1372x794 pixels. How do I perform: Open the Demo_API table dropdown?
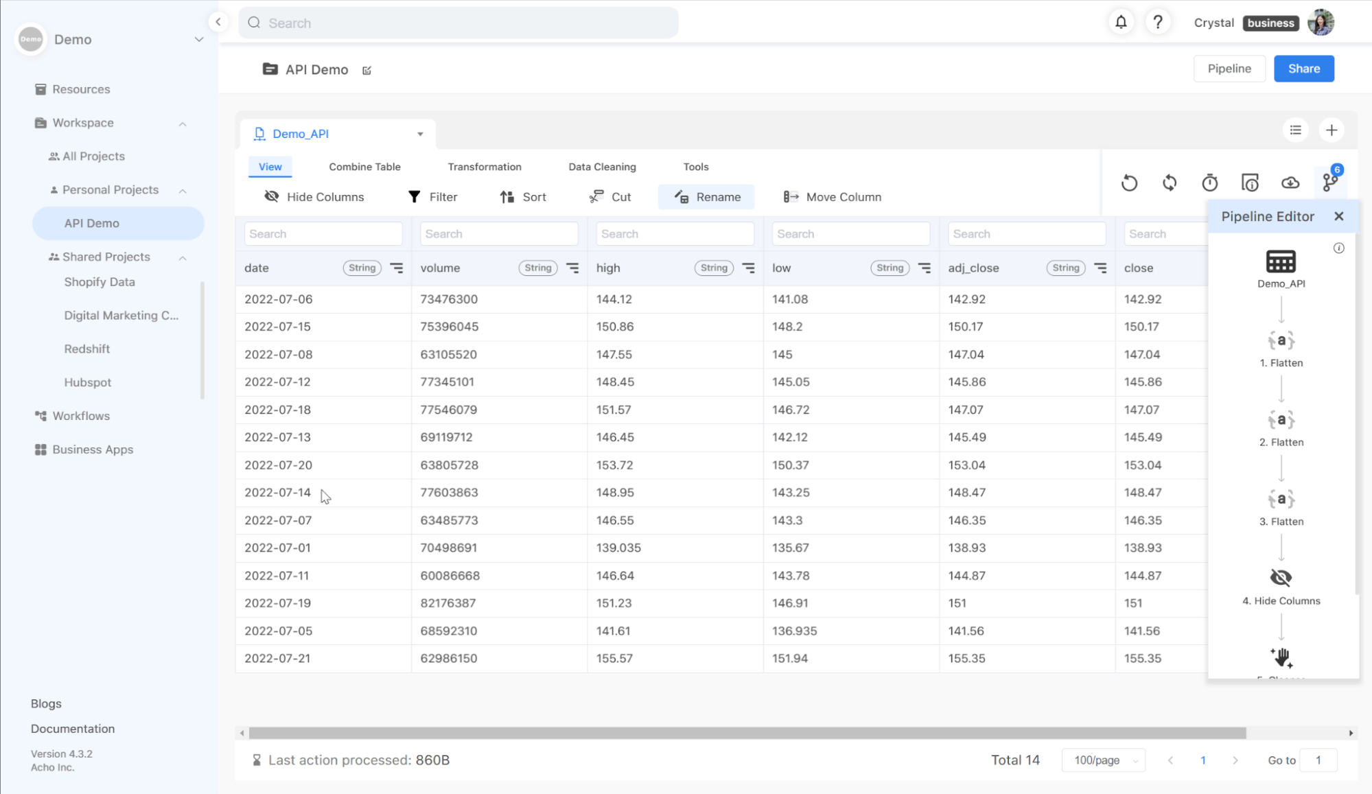pyautogui.click(x=420, y=134)
